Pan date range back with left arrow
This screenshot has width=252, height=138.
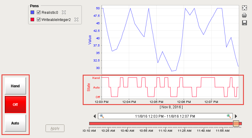[95, 116]
